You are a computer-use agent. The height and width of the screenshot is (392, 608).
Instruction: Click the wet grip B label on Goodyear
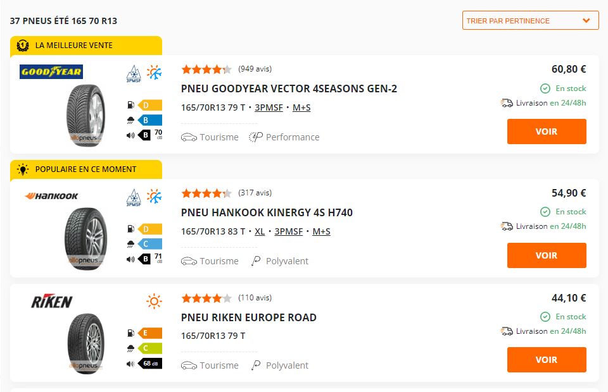(x=150, y=120)
